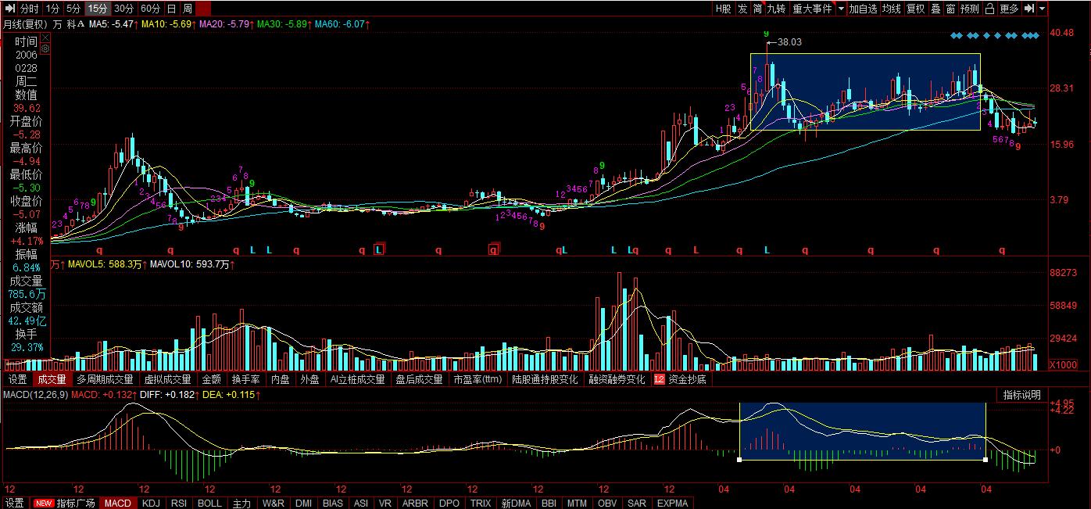Click the lock icon in top toolbar

pyautogui.click(x=989, y=9)
